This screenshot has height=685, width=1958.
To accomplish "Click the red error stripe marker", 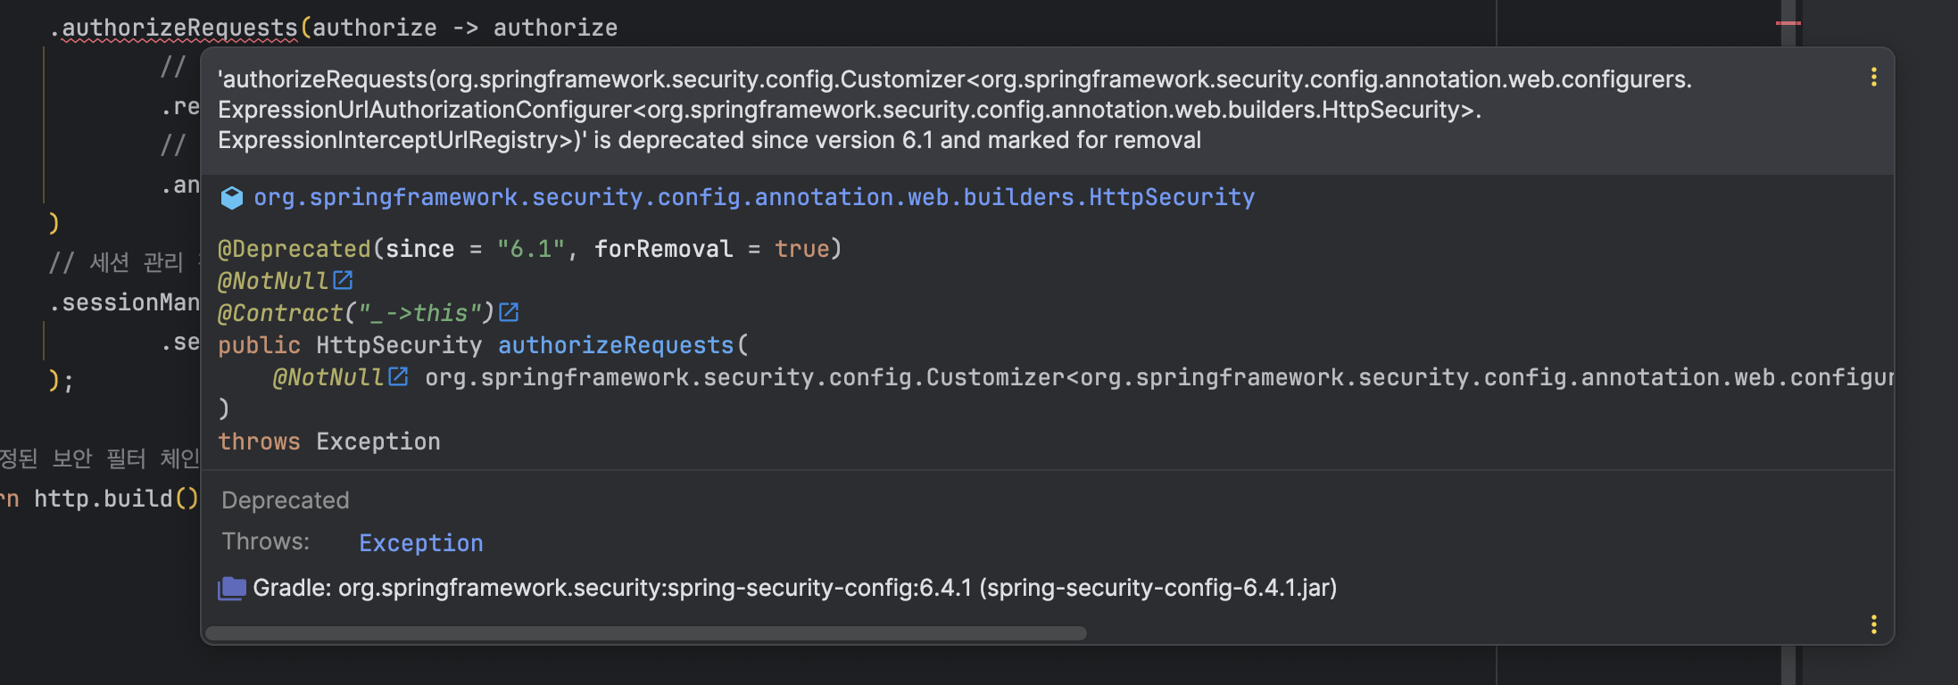I will click(1788, 22).
